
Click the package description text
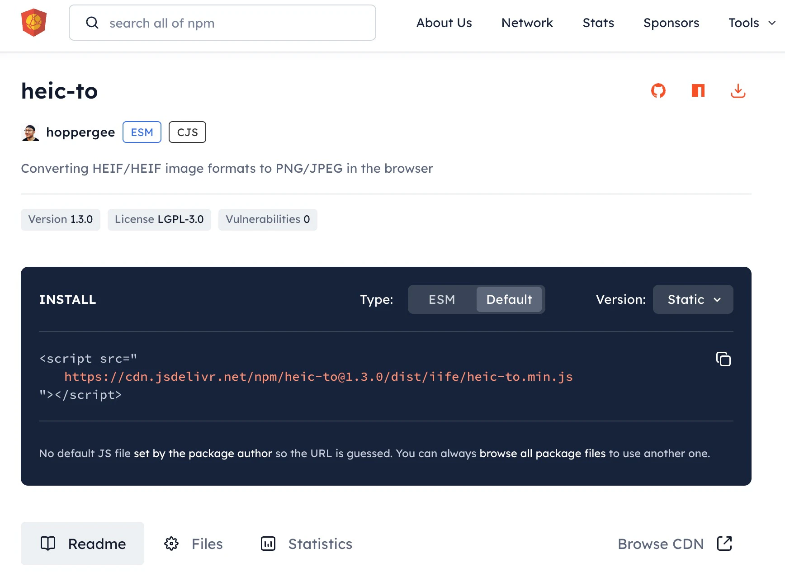click(227, 168)
